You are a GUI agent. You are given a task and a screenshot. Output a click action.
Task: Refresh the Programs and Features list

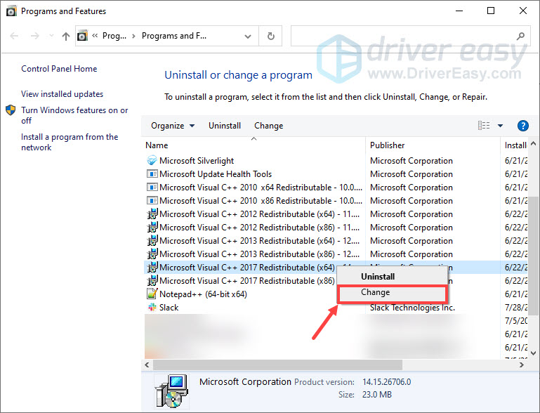click(x=271, y=36)
